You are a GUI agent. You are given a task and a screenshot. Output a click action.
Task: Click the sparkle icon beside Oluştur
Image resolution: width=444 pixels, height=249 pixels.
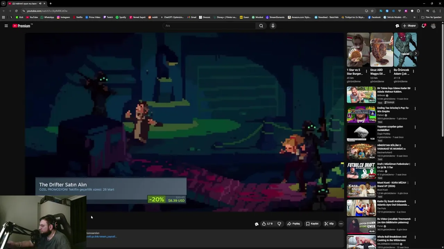(398, 26)
